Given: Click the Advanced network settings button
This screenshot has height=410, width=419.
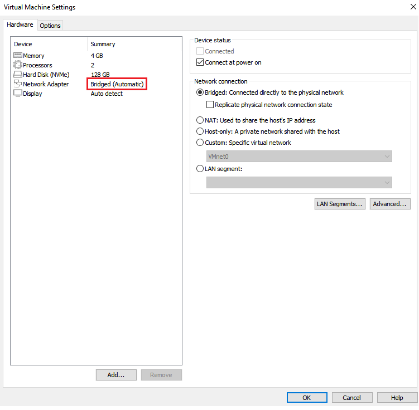Looking at the screenshot, I should click(x=391, y=204).
